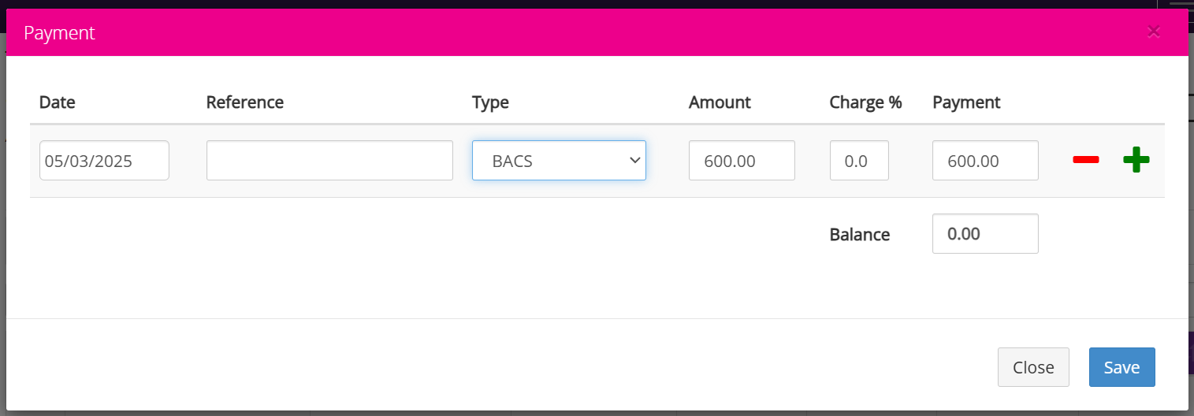Image resolution: width=1194 pixels, height=416 pixels.
Task: Open the BACS payment type dropdown
Action: tap(559, 161)
